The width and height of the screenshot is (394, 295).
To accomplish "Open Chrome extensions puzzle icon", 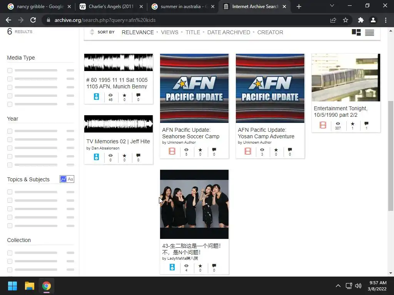I will 361,20.
